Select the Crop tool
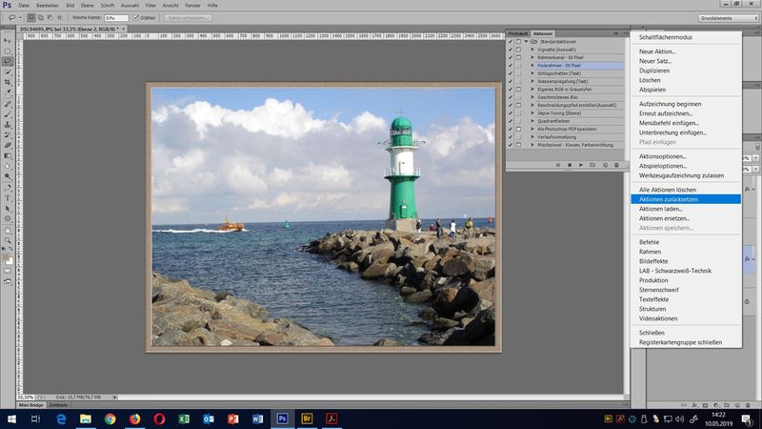Viewport: 762px width, 429px height. [x=8, y=82]
